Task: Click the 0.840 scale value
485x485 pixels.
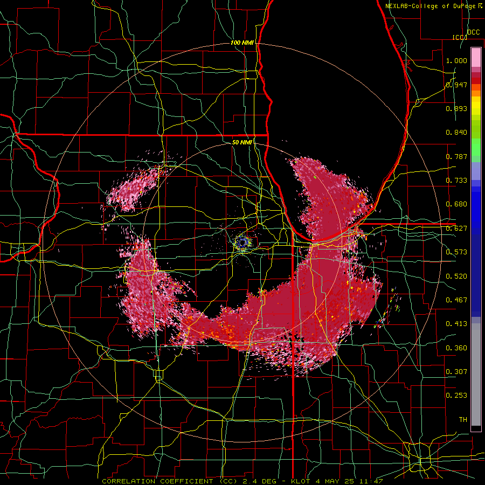Action: point(456,133)
